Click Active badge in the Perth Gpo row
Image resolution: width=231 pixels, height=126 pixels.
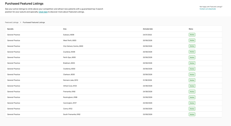tap(192, 57)
